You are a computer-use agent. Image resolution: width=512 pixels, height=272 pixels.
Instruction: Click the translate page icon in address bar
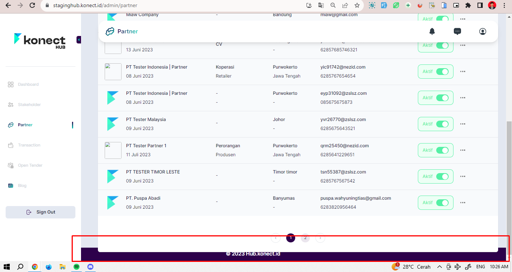[321, 5]
